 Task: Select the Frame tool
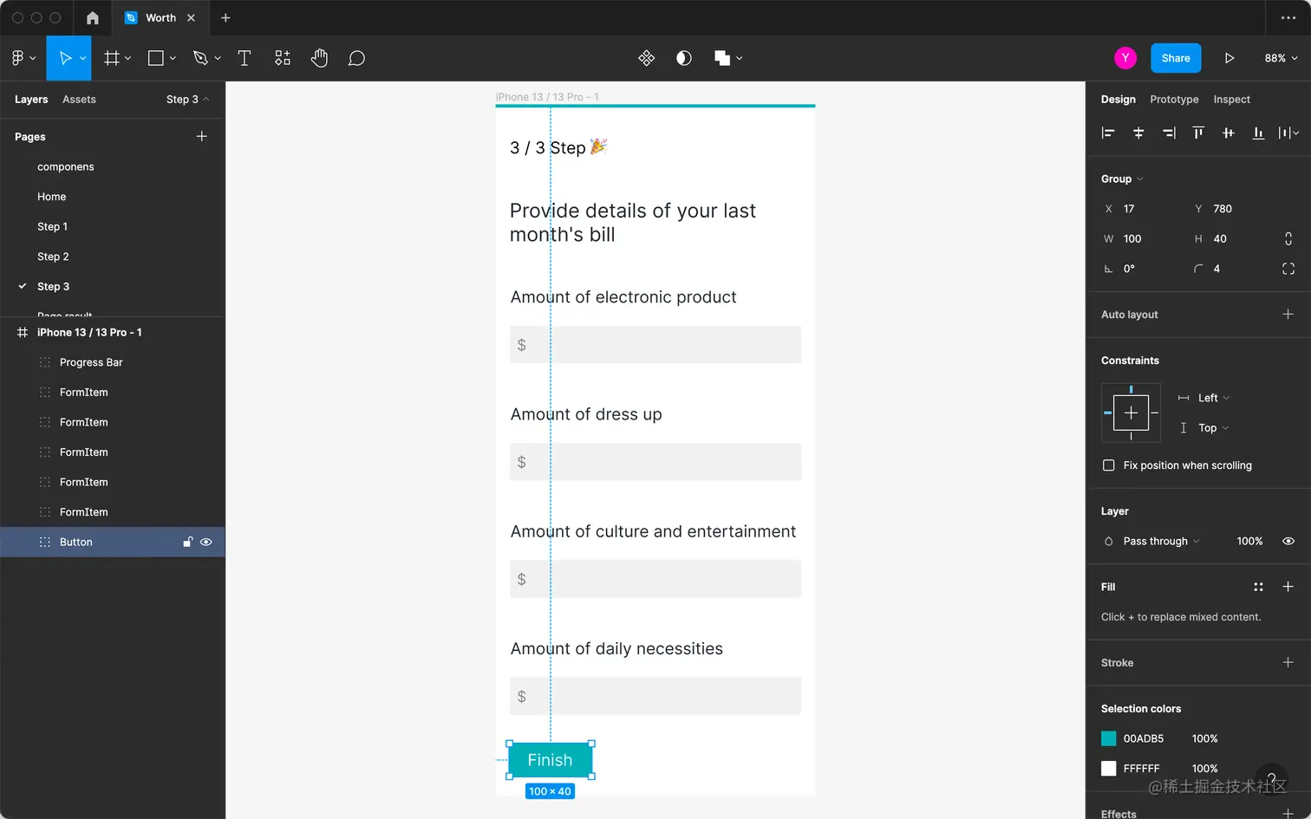(112, 58)
